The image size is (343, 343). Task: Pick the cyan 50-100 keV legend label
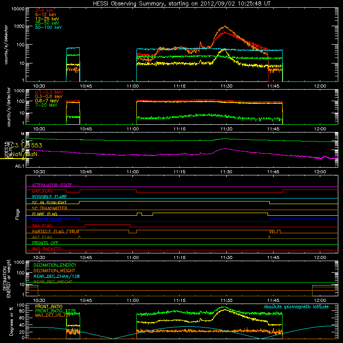48,27
